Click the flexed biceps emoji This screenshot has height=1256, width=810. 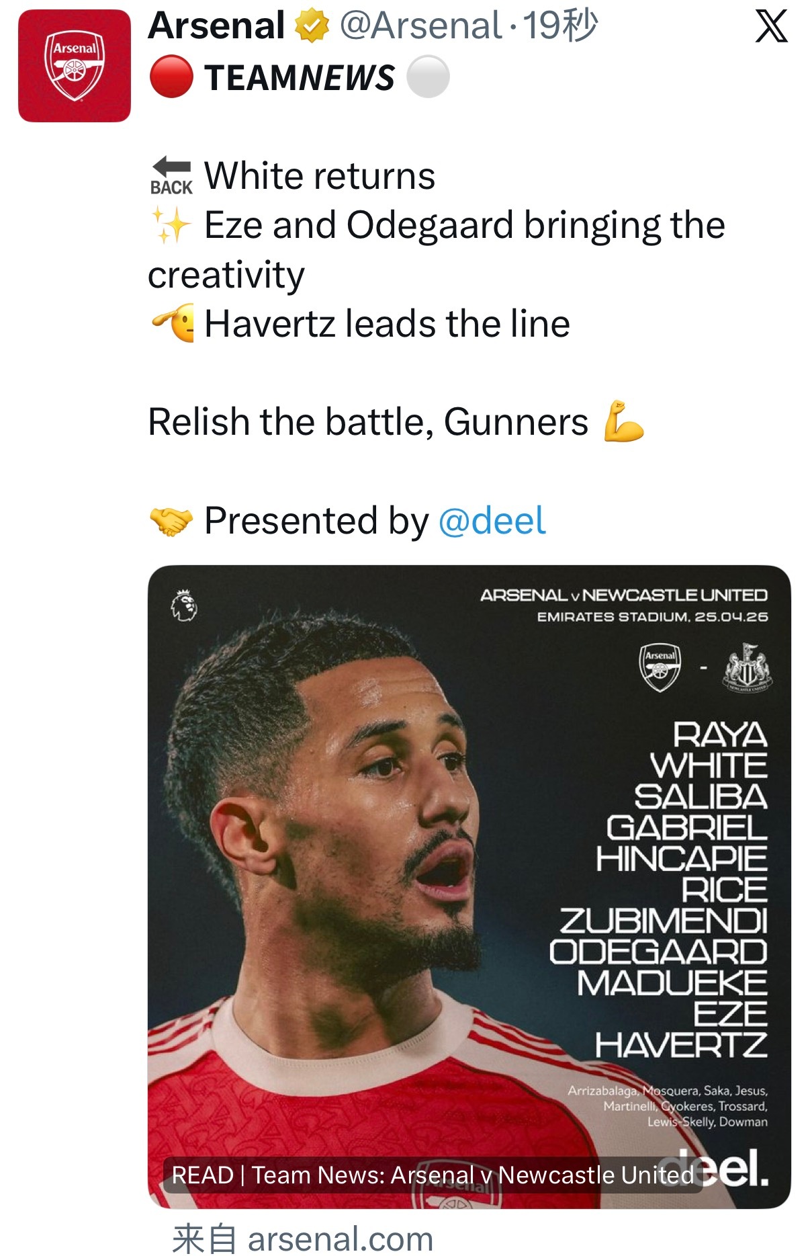(624, 421)
